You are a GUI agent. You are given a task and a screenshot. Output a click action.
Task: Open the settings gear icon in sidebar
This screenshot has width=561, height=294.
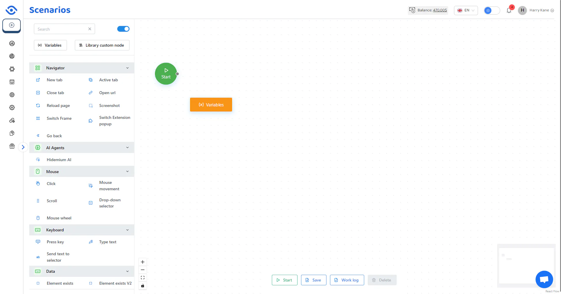(x=12, y=108)
